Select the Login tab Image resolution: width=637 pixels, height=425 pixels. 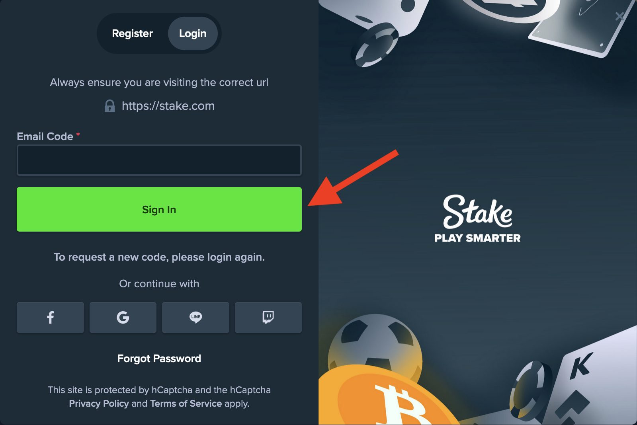[x=193, y=33]
